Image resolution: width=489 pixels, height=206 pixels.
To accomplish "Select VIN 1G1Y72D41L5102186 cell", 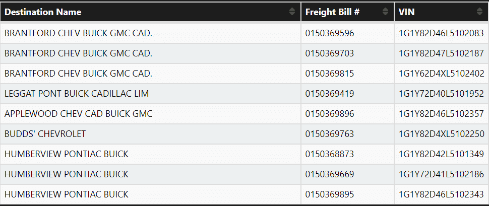I will point(441,174).
